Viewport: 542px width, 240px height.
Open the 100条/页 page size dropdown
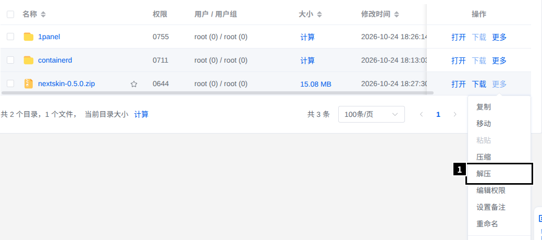(x=371, y=114)
